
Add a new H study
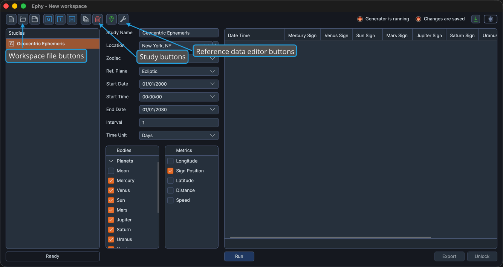[72, 19]
